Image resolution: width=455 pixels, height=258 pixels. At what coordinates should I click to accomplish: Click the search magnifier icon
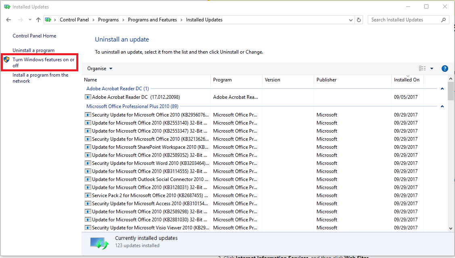[x=443, y=20]
